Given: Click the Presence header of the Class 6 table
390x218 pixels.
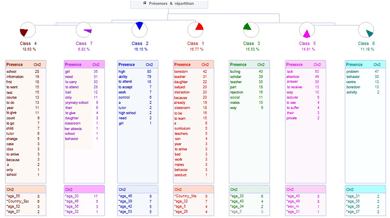Looking at the screenshot, I should coord(354,65).
